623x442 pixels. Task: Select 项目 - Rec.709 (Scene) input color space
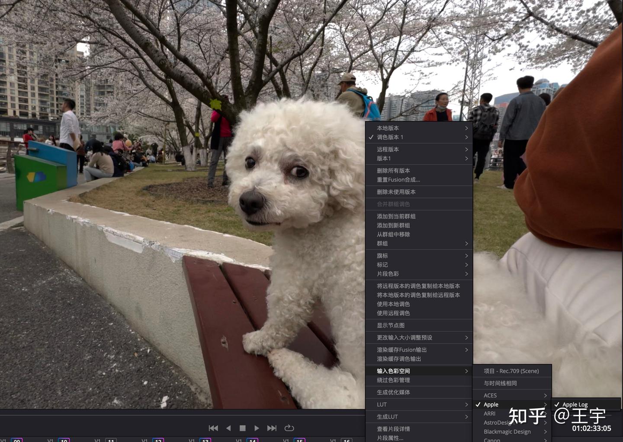coord(511,371)
